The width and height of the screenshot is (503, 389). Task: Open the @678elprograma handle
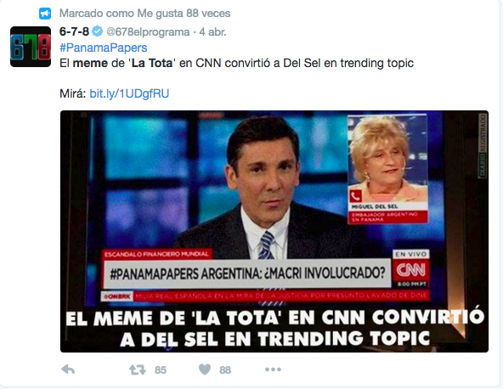coord(148,32)
